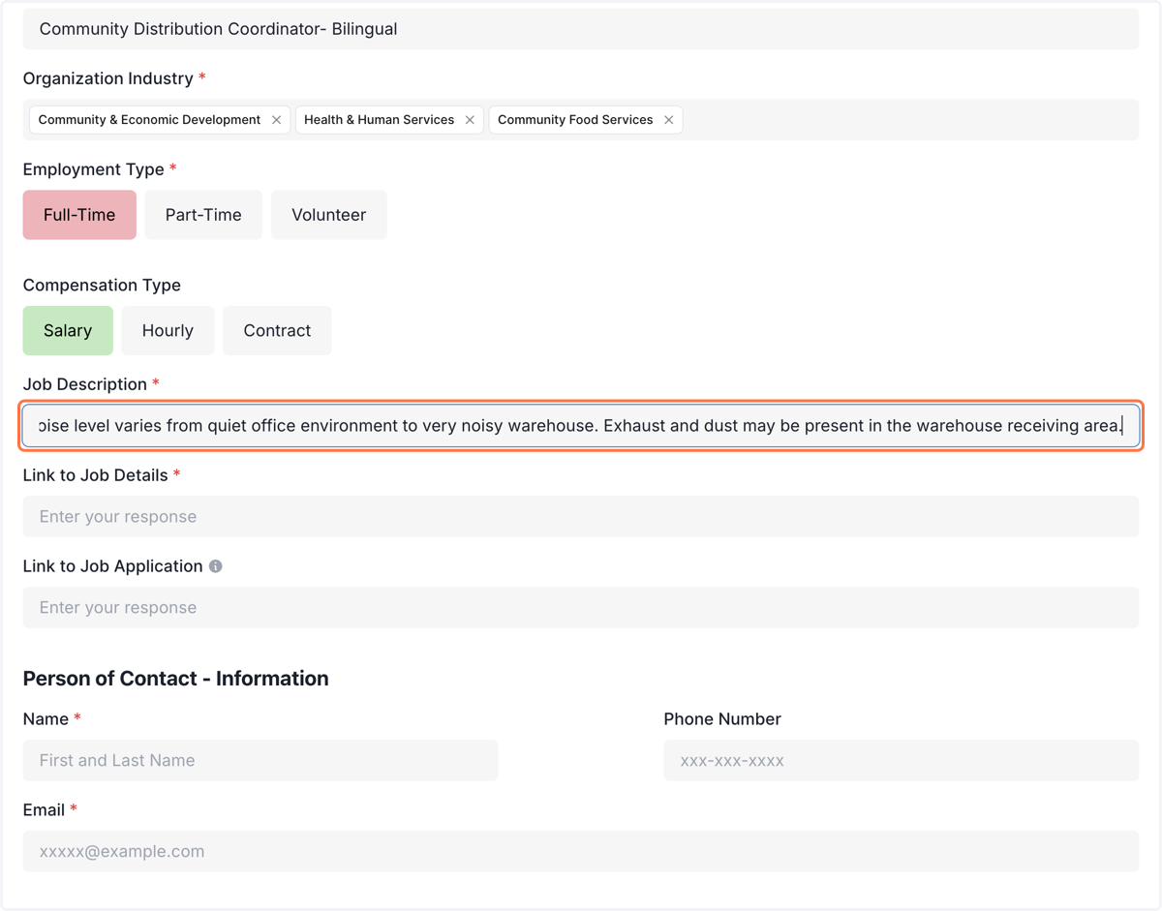
Task: Click the job title field
Action: tap(581, 29)
